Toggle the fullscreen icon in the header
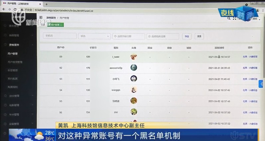The width and height of the screenshot is (265, 141). (235, 18)
